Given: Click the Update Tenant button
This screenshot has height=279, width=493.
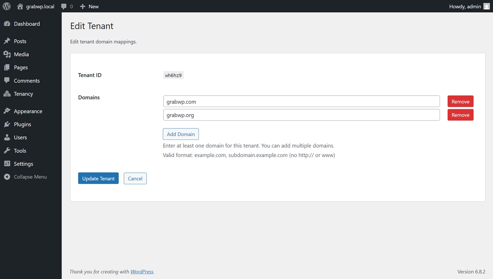Looking at the screenshot, I should point(98,178).
